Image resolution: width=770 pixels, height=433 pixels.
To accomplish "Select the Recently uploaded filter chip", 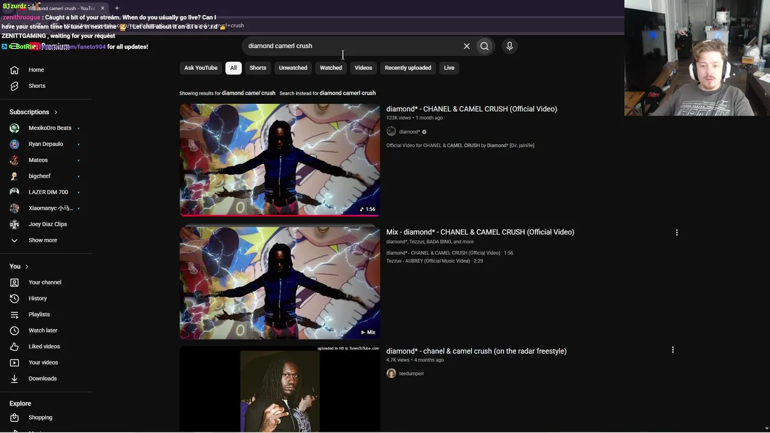I will pos(408,68).
